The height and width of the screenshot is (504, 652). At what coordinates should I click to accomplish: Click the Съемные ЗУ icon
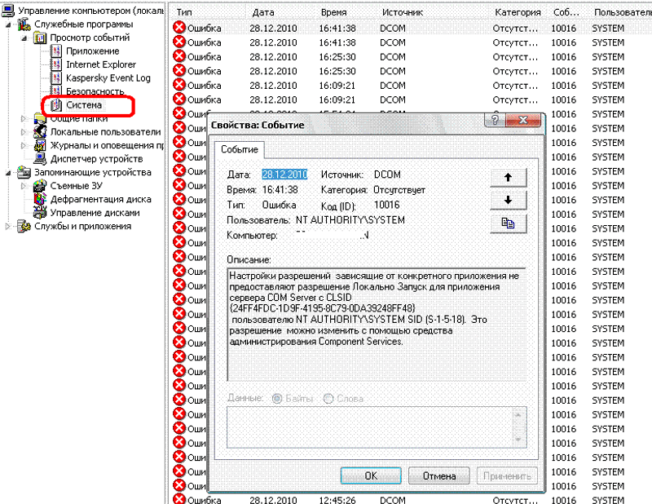(x=40, y=186)
